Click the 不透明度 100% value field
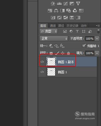 [90, 39]
